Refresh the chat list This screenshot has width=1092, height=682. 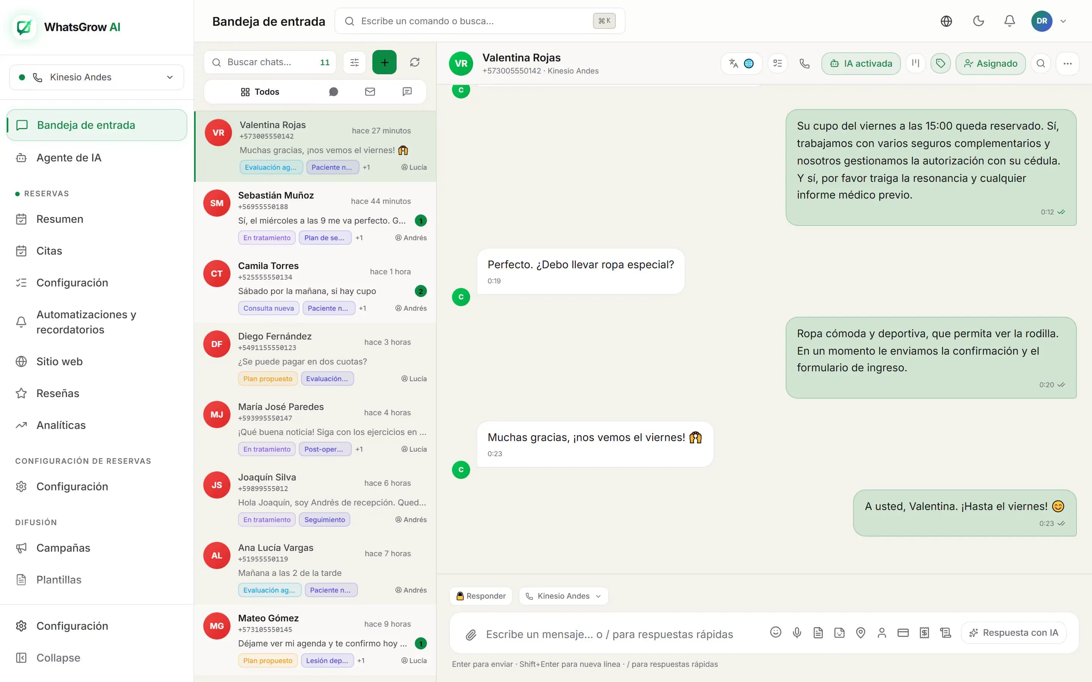415,62
